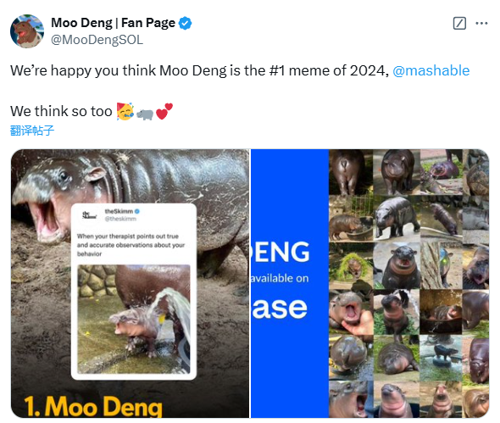
Task: Click the yellow 1. Moo Deng caption
Action: tap(93, 406)
